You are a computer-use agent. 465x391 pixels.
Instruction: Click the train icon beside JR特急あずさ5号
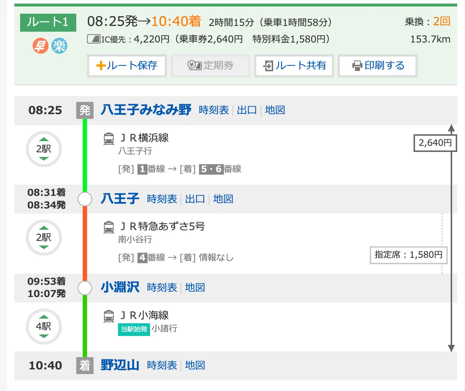click(109, 227)
